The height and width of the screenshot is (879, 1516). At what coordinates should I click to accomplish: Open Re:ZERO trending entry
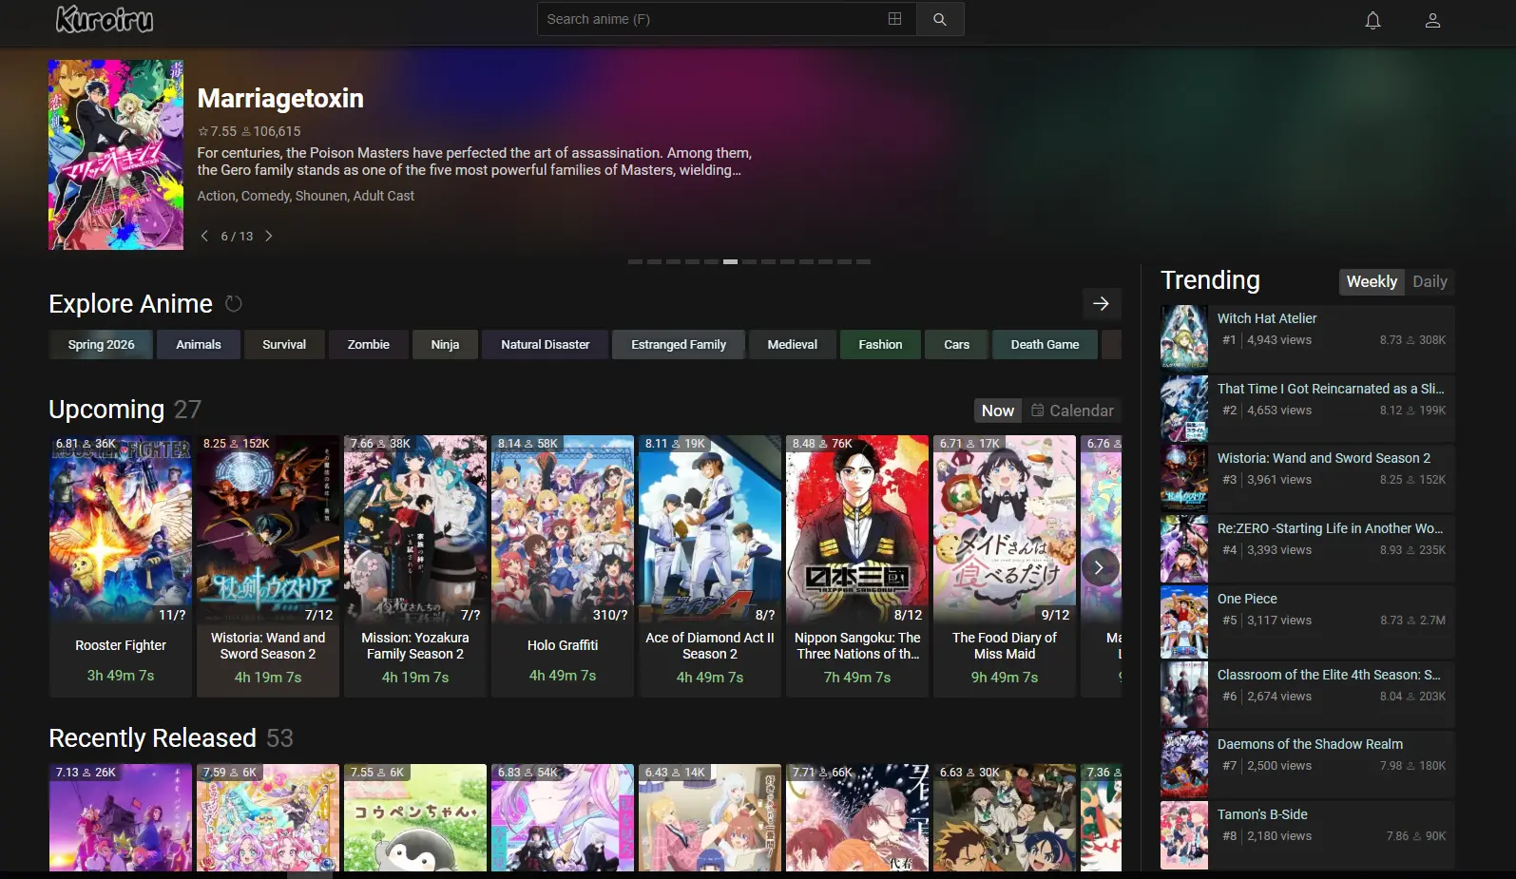pos(1308,547)
